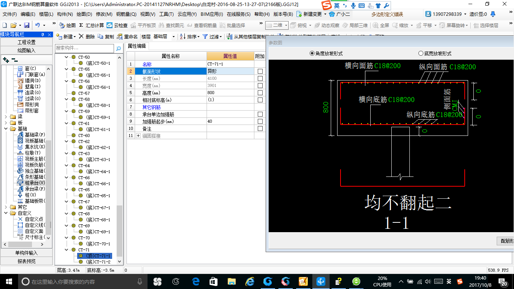The height and width of the screenshot is (289, 514).
Task: Toggle 附加 checkbox for 高度(mm) row
Action: tap(260, 93)
